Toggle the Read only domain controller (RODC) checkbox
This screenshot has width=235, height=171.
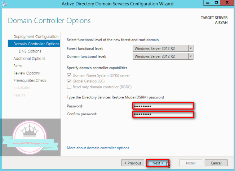tap(69, 87)
